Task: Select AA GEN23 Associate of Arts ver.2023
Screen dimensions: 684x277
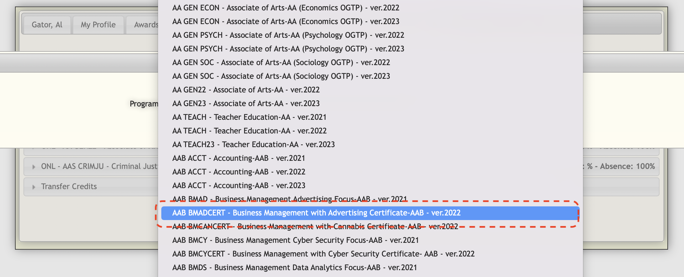Action: click(x=246, y=104)
